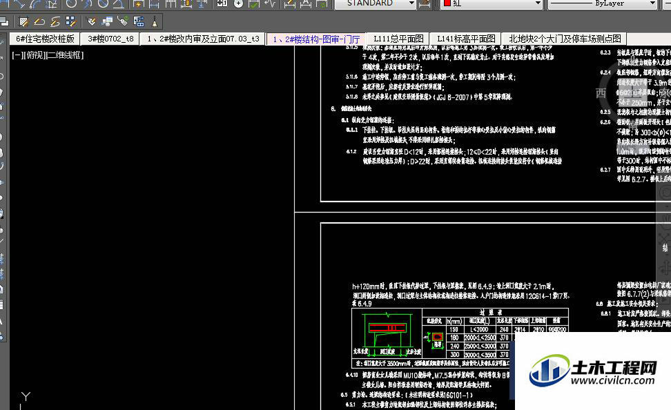Select the Jogged radius dimension tool
The image size is (671, 410).
coord(87,4)
